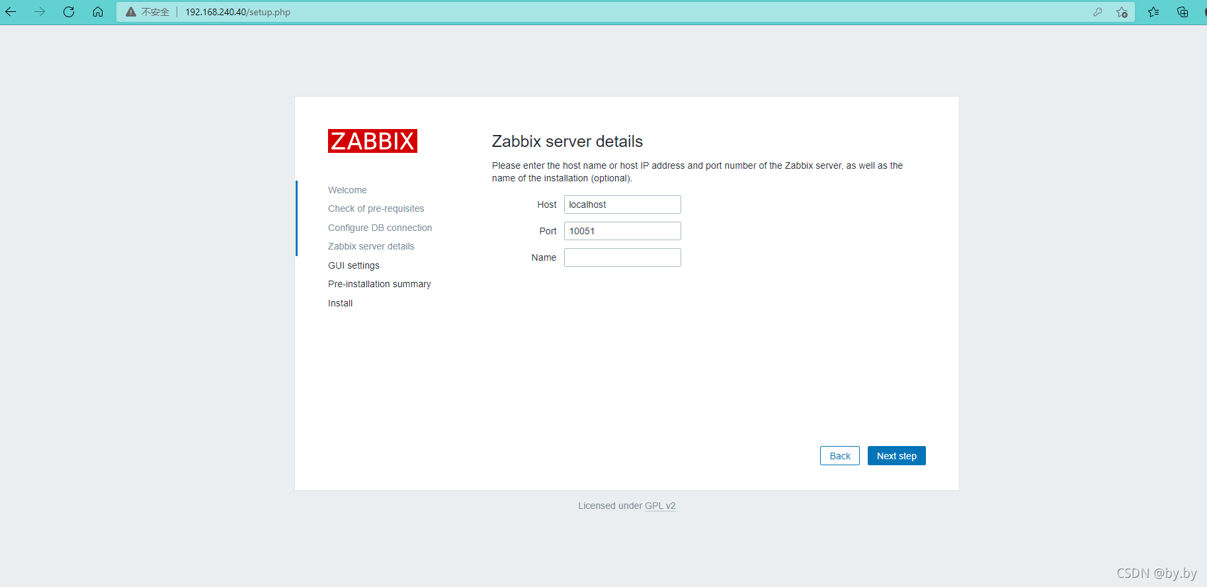Click the empty Name input field
This screenshot has width=1207, height=587.
622,257
